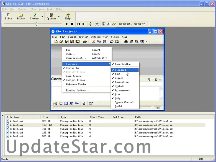
Task: Click the Help toolbar icon
Action: click(68, 15)
